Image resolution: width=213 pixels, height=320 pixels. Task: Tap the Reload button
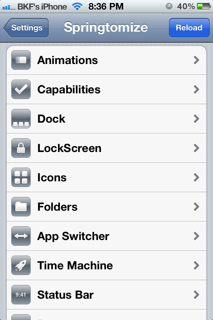[x=189, y=28]
